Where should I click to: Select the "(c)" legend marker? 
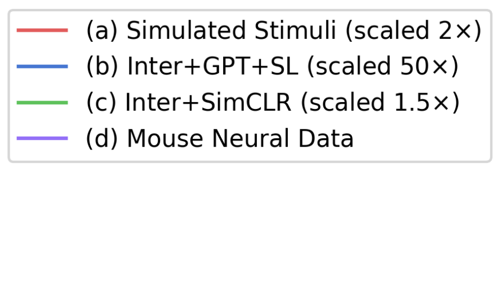click(102, 103)
